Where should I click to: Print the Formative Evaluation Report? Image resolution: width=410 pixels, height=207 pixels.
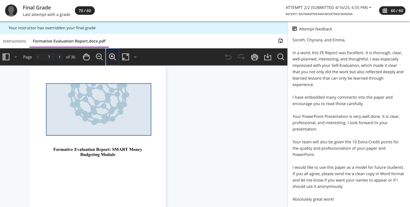pos(255,57)
